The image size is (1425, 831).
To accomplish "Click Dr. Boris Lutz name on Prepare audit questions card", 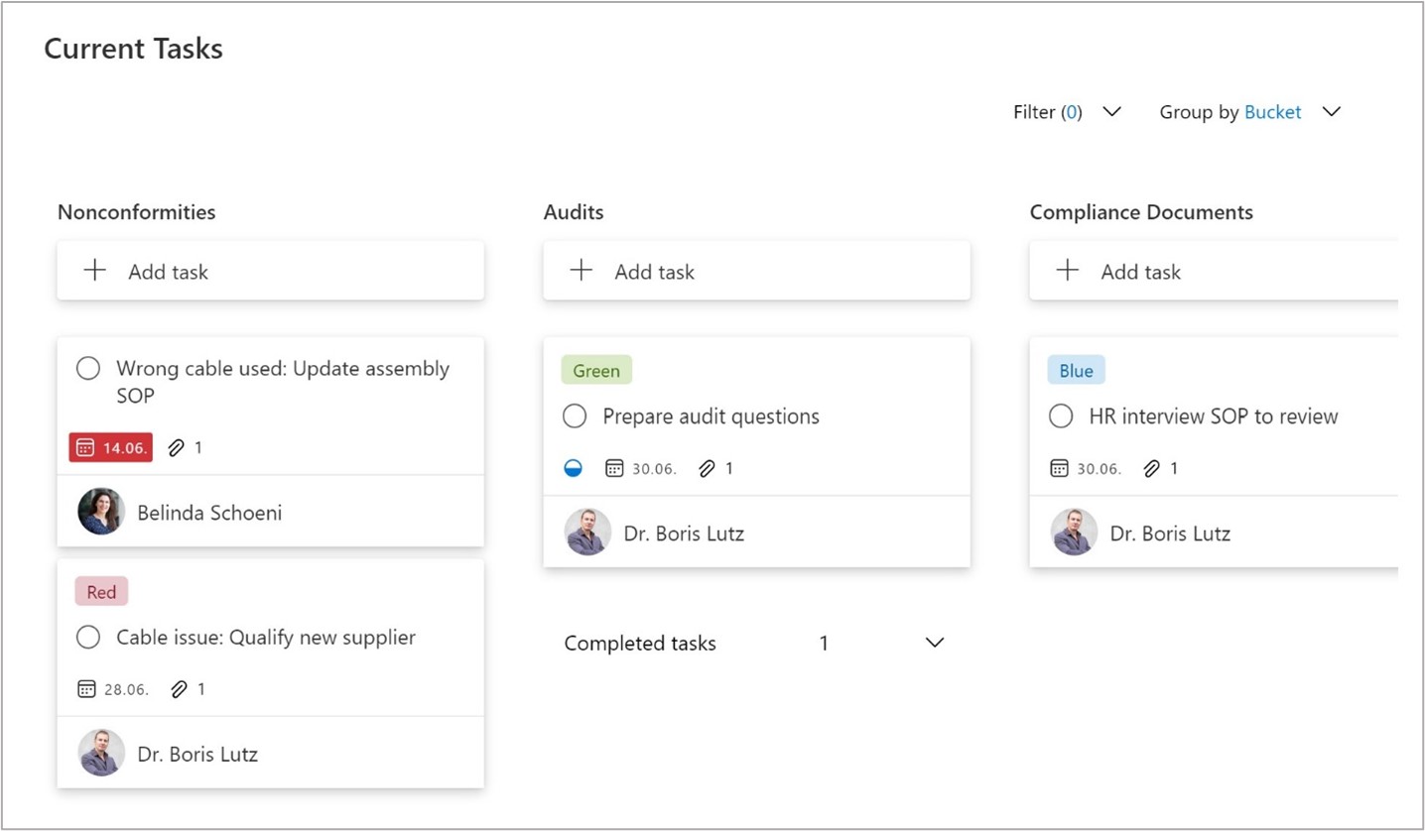I will 684,534.
